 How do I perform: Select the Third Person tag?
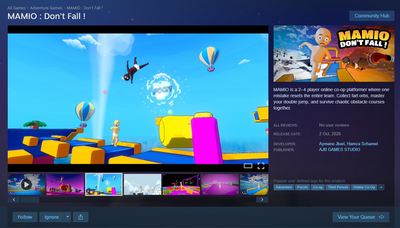coord(338,187)
